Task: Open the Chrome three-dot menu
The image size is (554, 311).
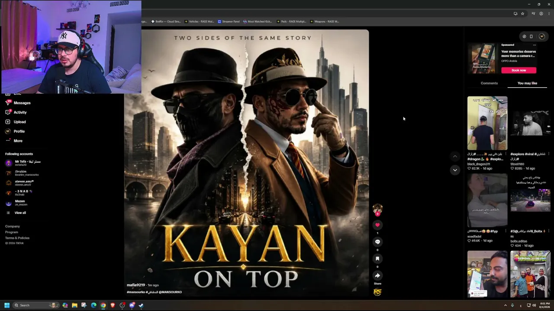Action: pyautogui.click(x=548, y=13)
